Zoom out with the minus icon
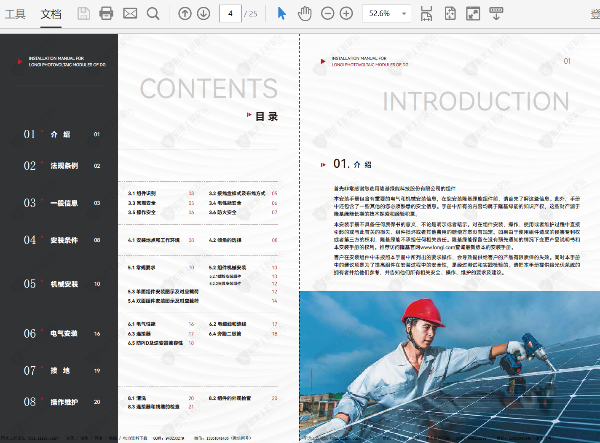This screenshot has height=443, width=600. tap(327, 13)
